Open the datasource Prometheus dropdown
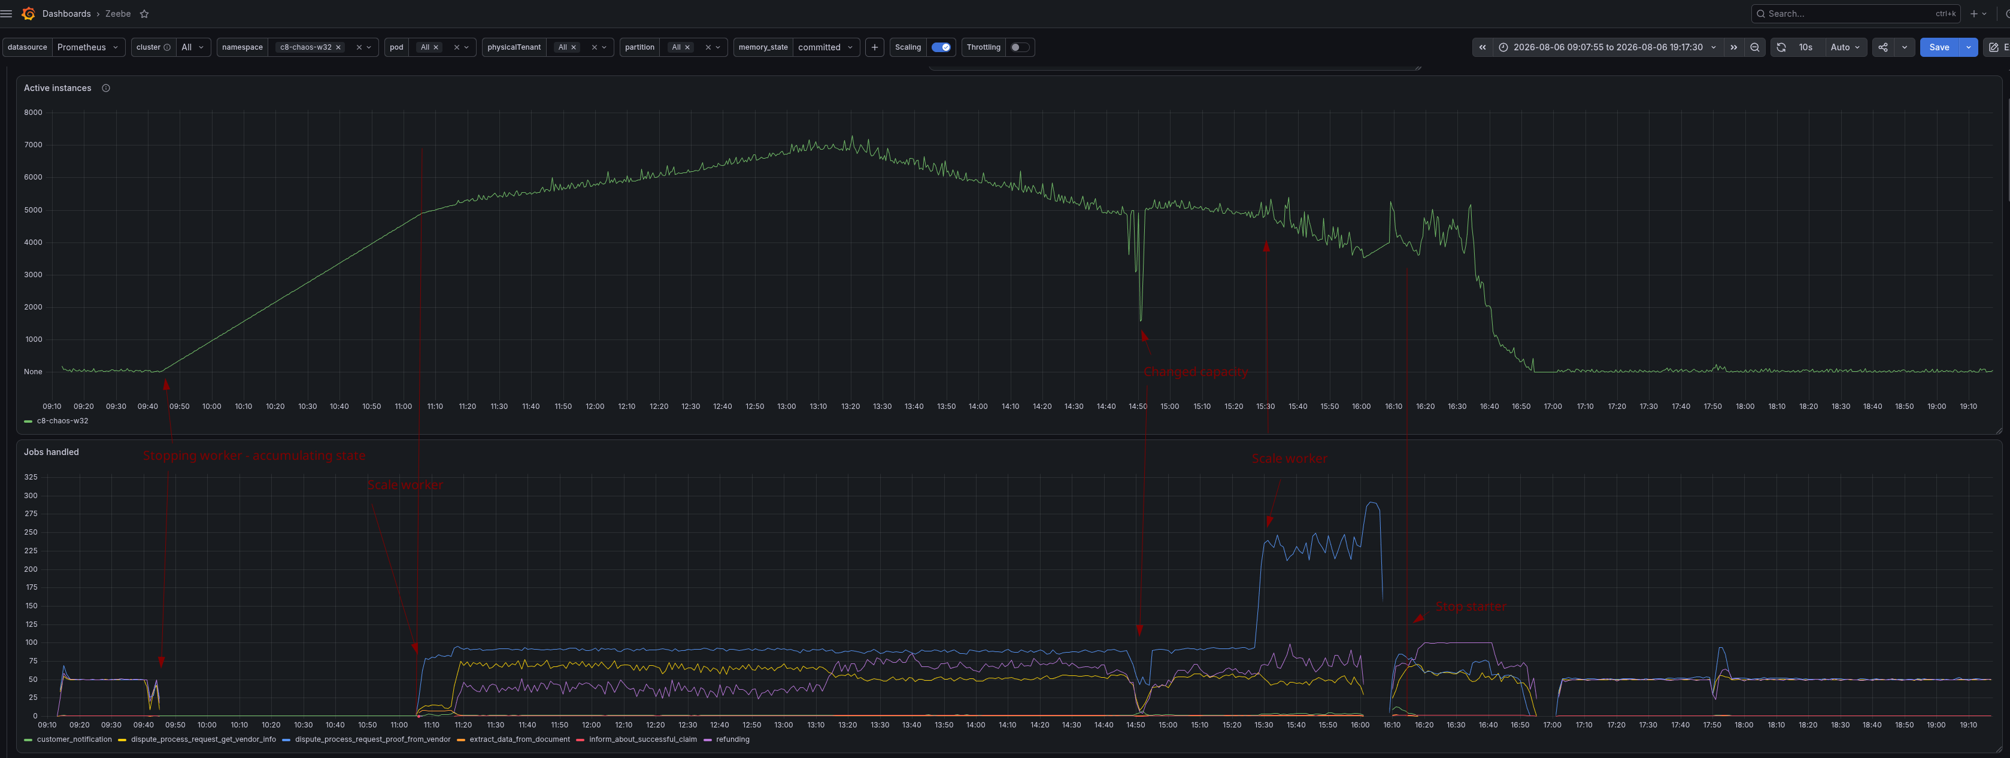This screenshot has height=758, width=2010. [88, 48]
